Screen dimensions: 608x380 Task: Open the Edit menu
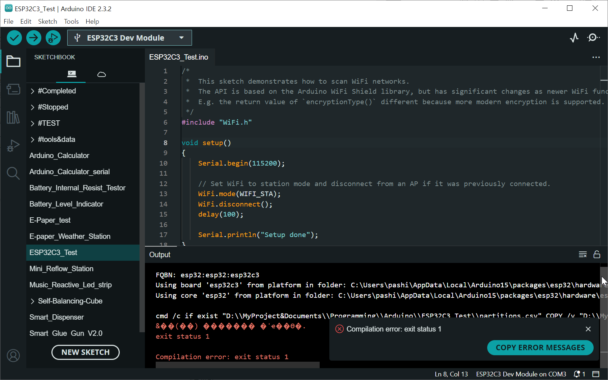(26, 22)
